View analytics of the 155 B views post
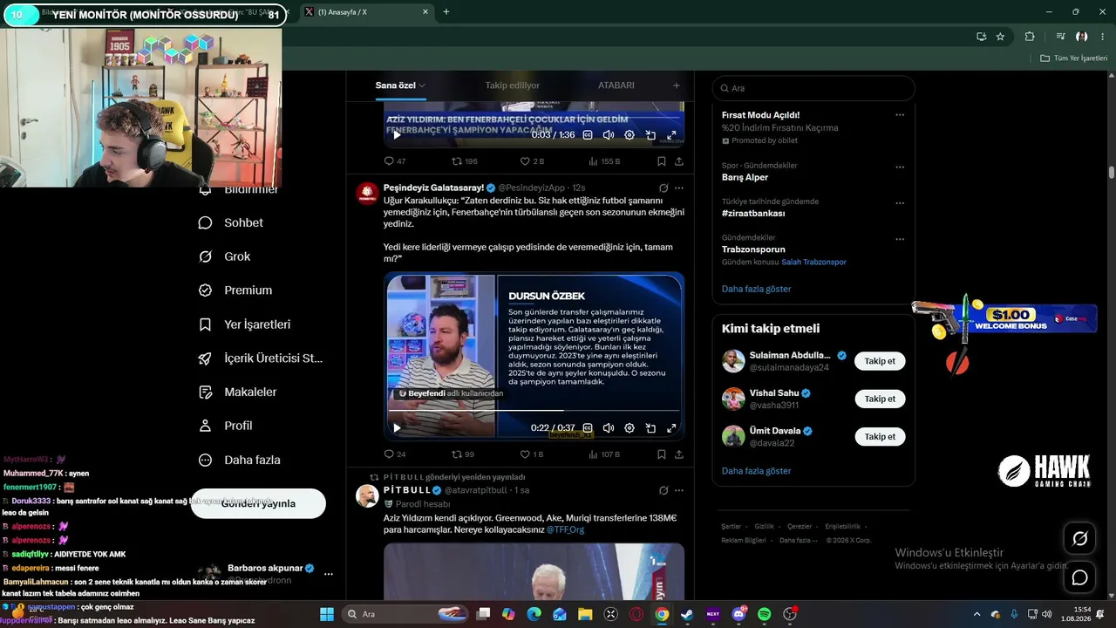The width and height of the screenshot is (1116, 628). (604, 161)
